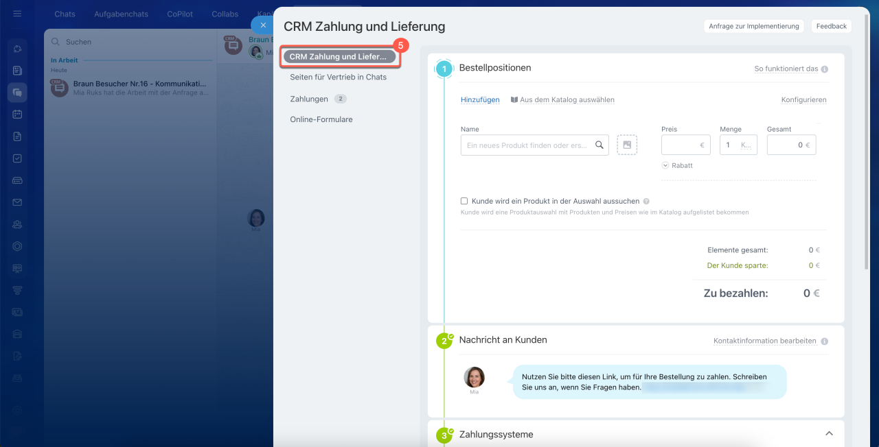Click the 'Anfrage zur Implementierung' button

[x=754, y=26]
